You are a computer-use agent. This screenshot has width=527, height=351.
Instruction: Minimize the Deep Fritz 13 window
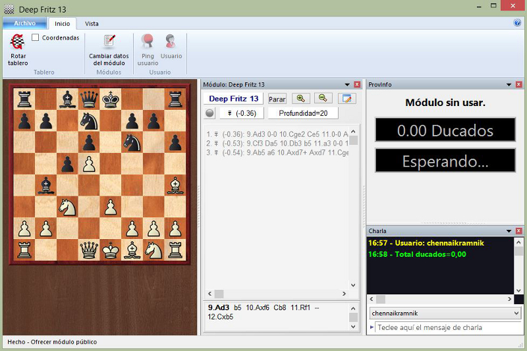coord(479,7)
